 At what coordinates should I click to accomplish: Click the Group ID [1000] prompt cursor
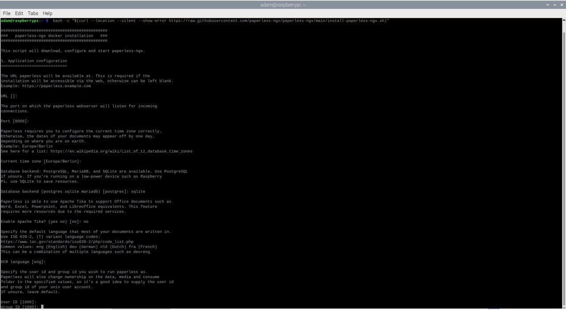(x=42, y=307)
